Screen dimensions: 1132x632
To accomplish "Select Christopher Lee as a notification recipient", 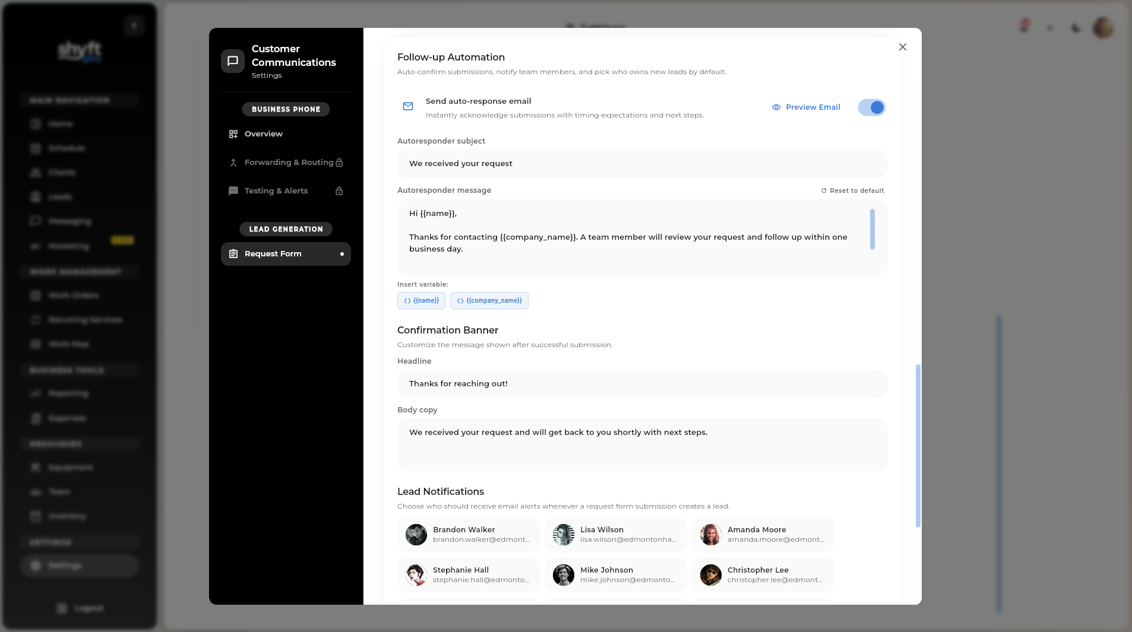I will (763, 574).
